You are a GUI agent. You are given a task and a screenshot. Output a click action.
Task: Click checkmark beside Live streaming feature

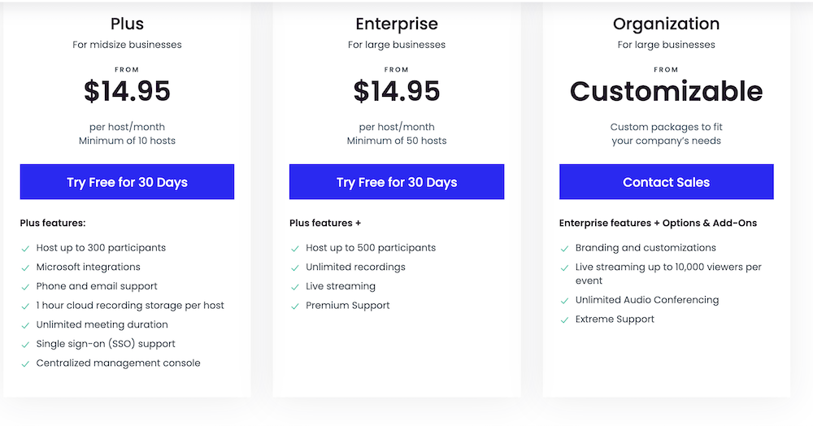pyautogui.click(x=294, y=287)
